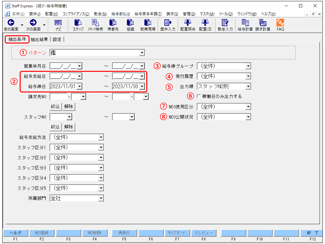
Task: Open the マスタ(M) menu
Action: (207, 14)
